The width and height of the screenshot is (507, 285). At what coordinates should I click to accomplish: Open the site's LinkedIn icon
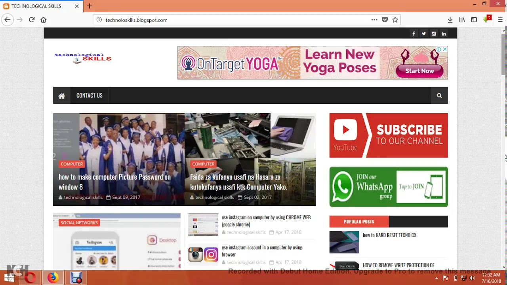coord(444,34)
